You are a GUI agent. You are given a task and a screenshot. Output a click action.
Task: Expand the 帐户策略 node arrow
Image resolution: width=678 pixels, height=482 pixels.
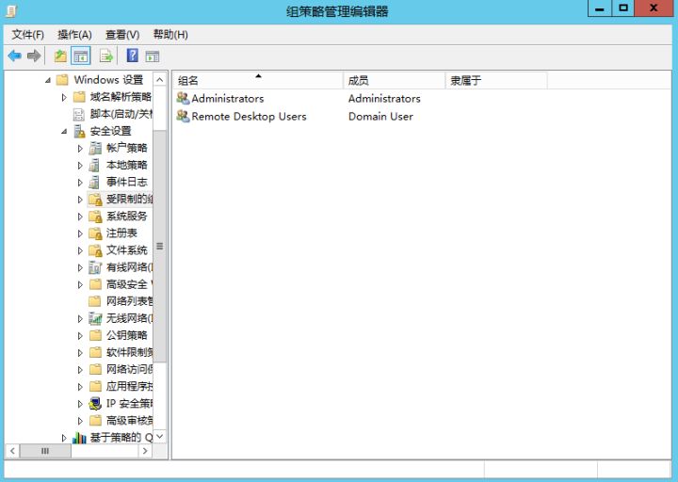click(x=80, y=149)
